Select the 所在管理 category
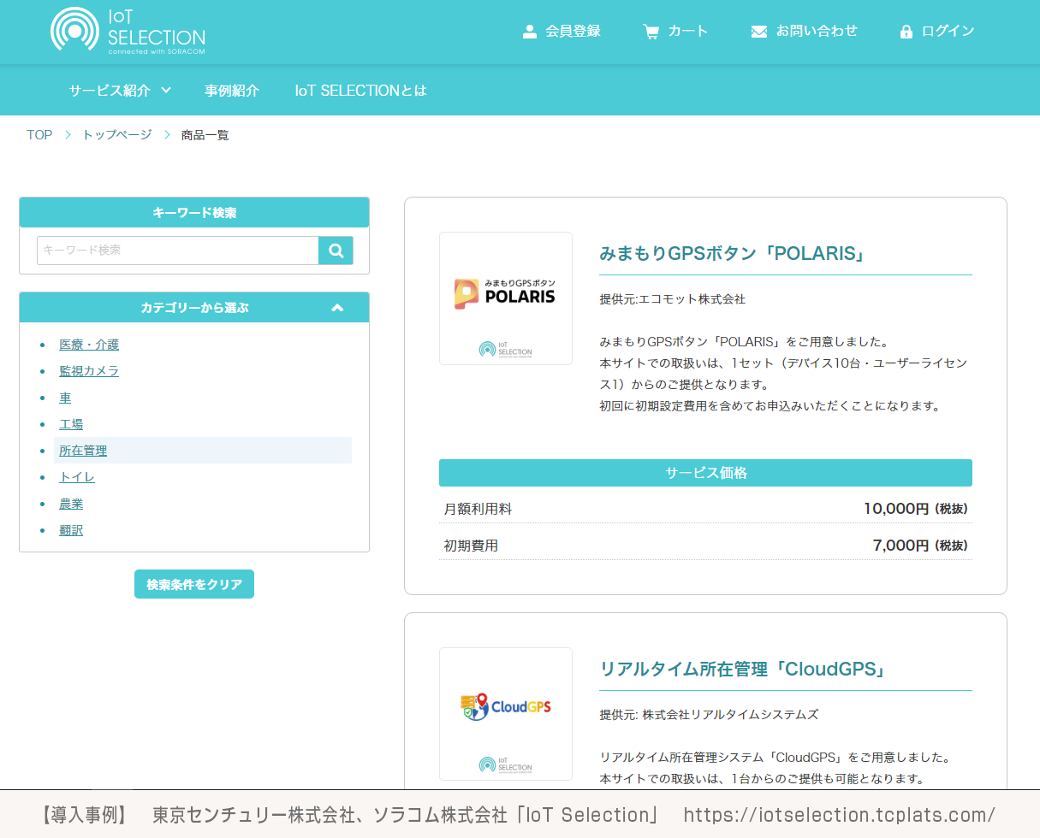The height and width of the screenshot is (838, 1040). [x=83, y=451]
